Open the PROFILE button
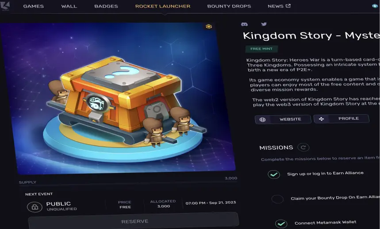The image size is (380, 229). coord(341,118)
